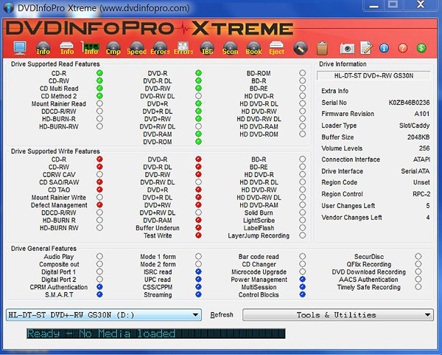The width and height of the screenshot is (442, 355).
Task: Click the Serial No value K0ZB46B0236
Action: coord(409,103)
